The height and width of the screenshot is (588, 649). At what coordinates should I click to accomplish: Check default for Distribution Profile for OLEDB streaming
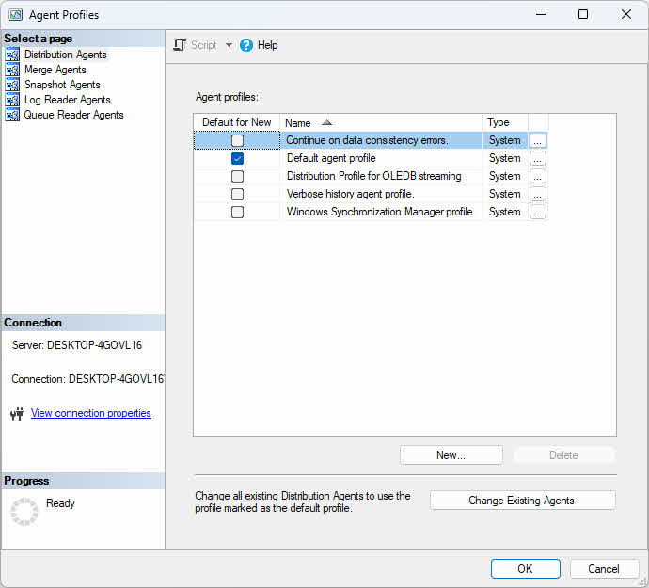pos(237,176)
